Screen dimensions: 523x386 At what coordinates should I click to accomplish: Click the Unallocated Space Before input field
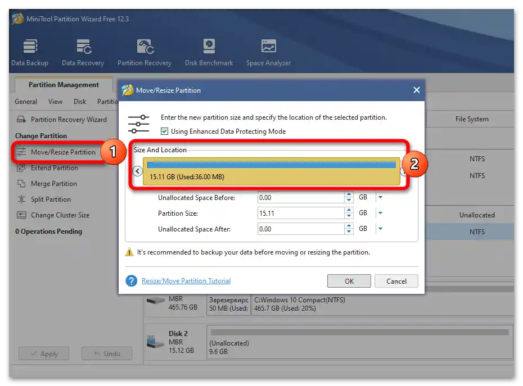coord(301,197)
